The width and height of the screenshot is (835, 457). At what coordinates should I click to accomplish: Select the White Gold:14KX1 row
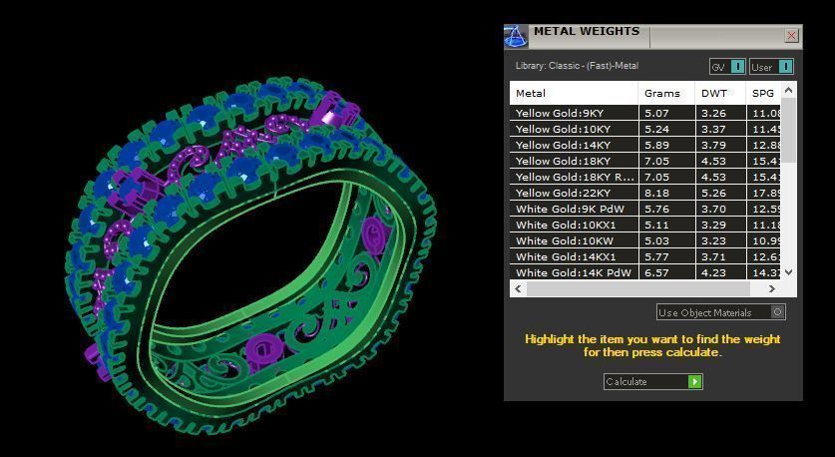(x=645, y=256)
